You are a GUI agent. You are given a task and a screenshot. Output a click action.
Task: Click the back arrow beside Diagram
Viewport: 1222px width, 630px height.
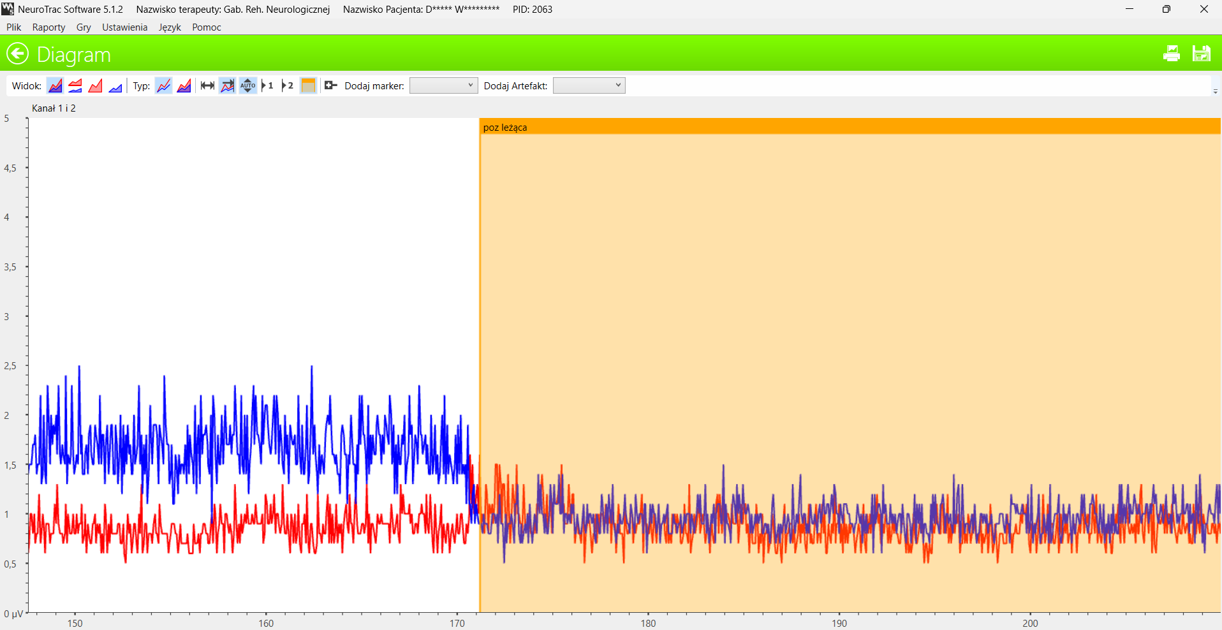[18, 54]
